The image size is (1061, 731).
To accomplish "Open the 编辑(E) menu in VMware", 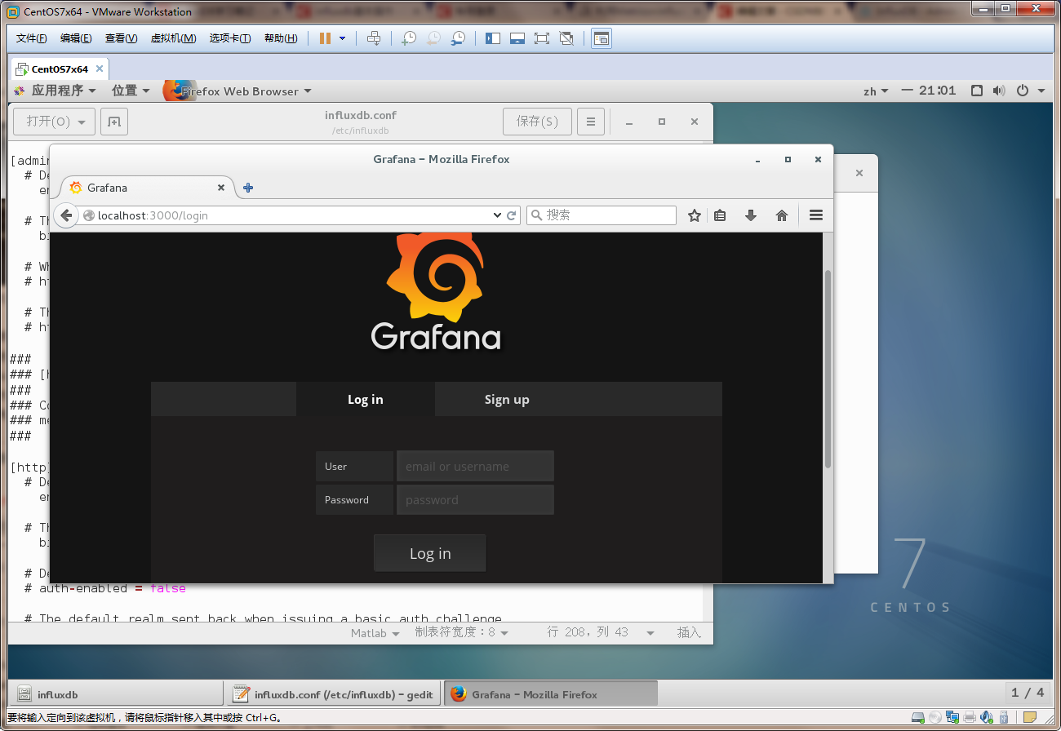I will coord(76,38).
